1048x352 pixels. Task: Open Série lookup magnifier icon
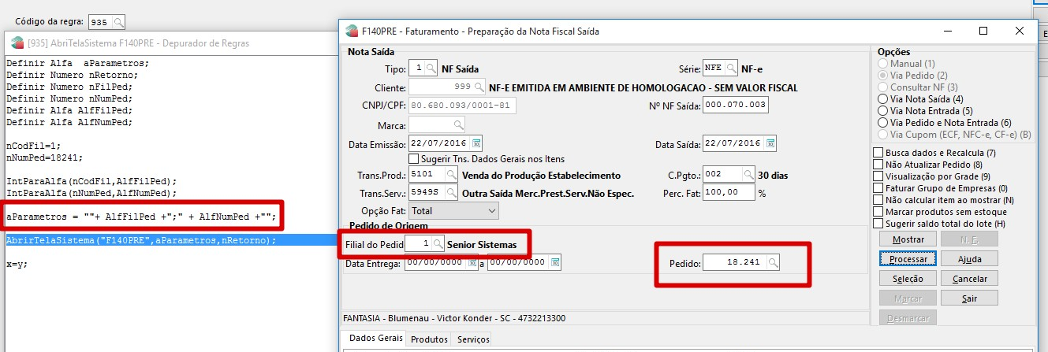coord(731,68)
